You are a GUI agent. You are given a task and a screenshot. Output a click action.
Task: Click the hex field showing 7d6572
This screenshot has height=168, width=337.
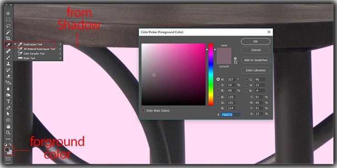pos(231,114)
